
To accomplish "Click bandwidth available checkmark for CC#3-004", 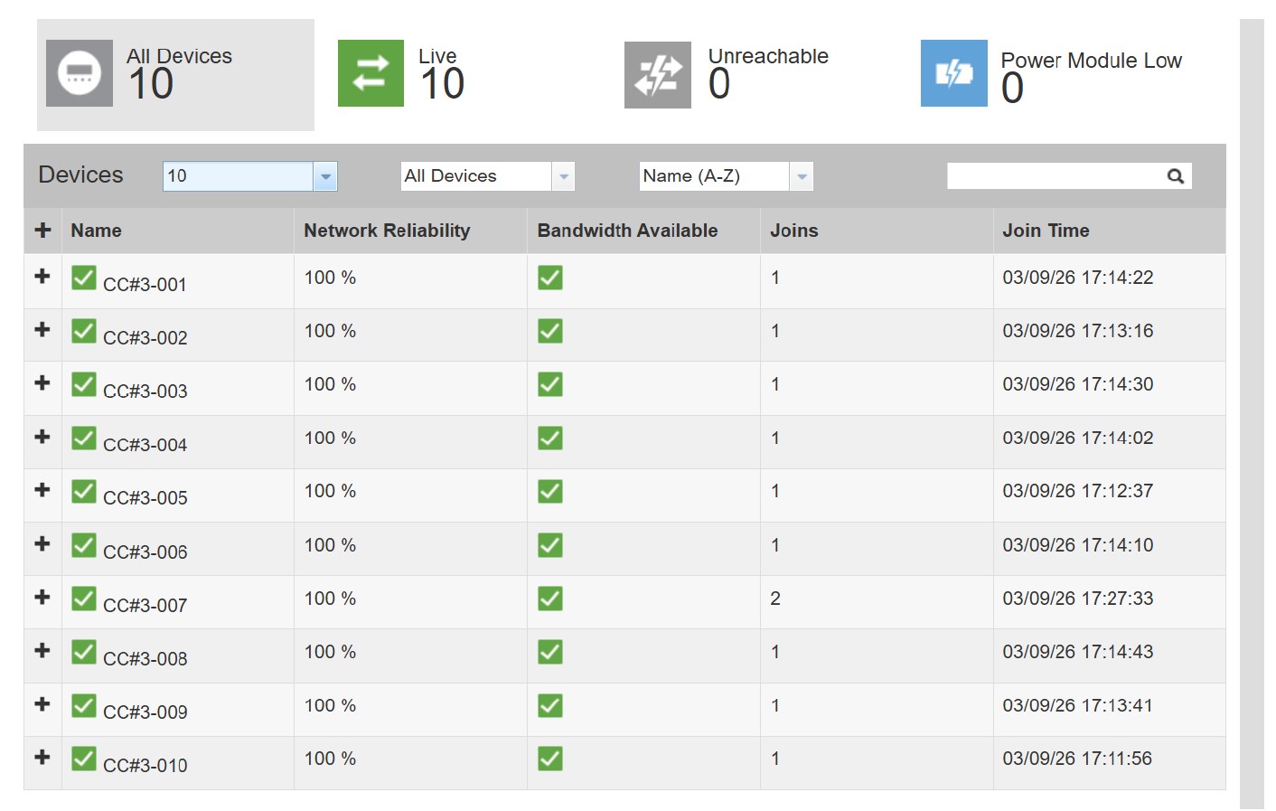I will 550,438.
